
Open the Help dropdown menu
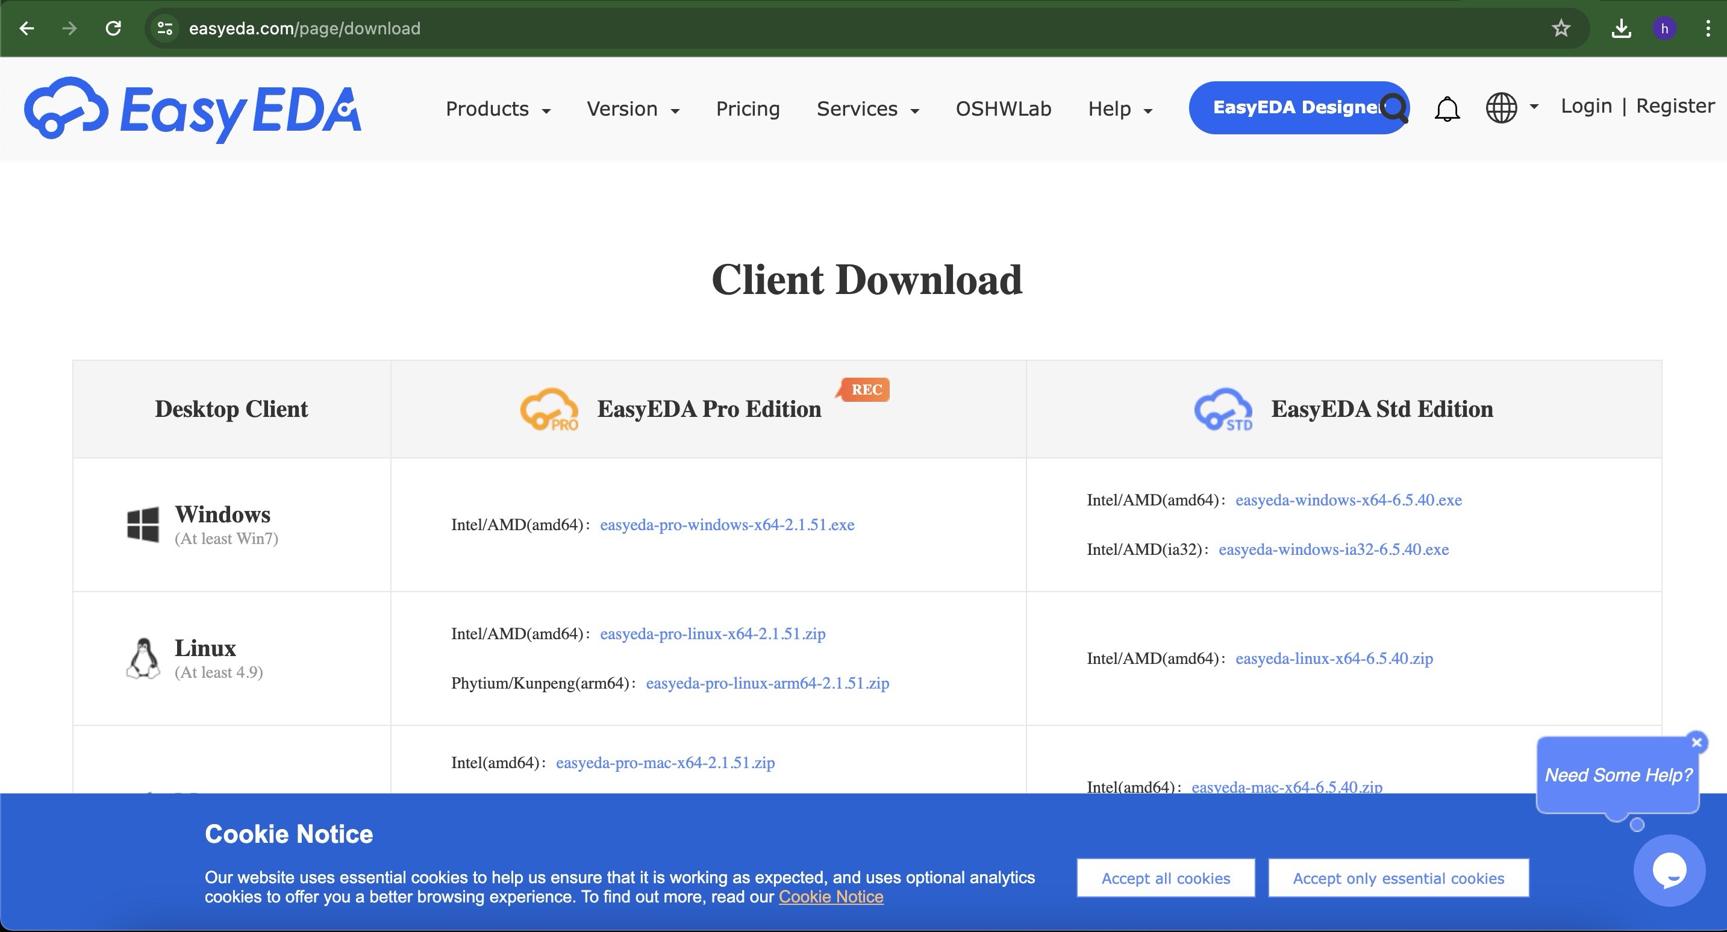1120,108
